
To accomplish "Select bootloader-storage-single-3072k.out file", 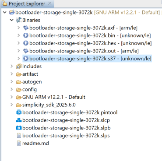I will 84,51.
